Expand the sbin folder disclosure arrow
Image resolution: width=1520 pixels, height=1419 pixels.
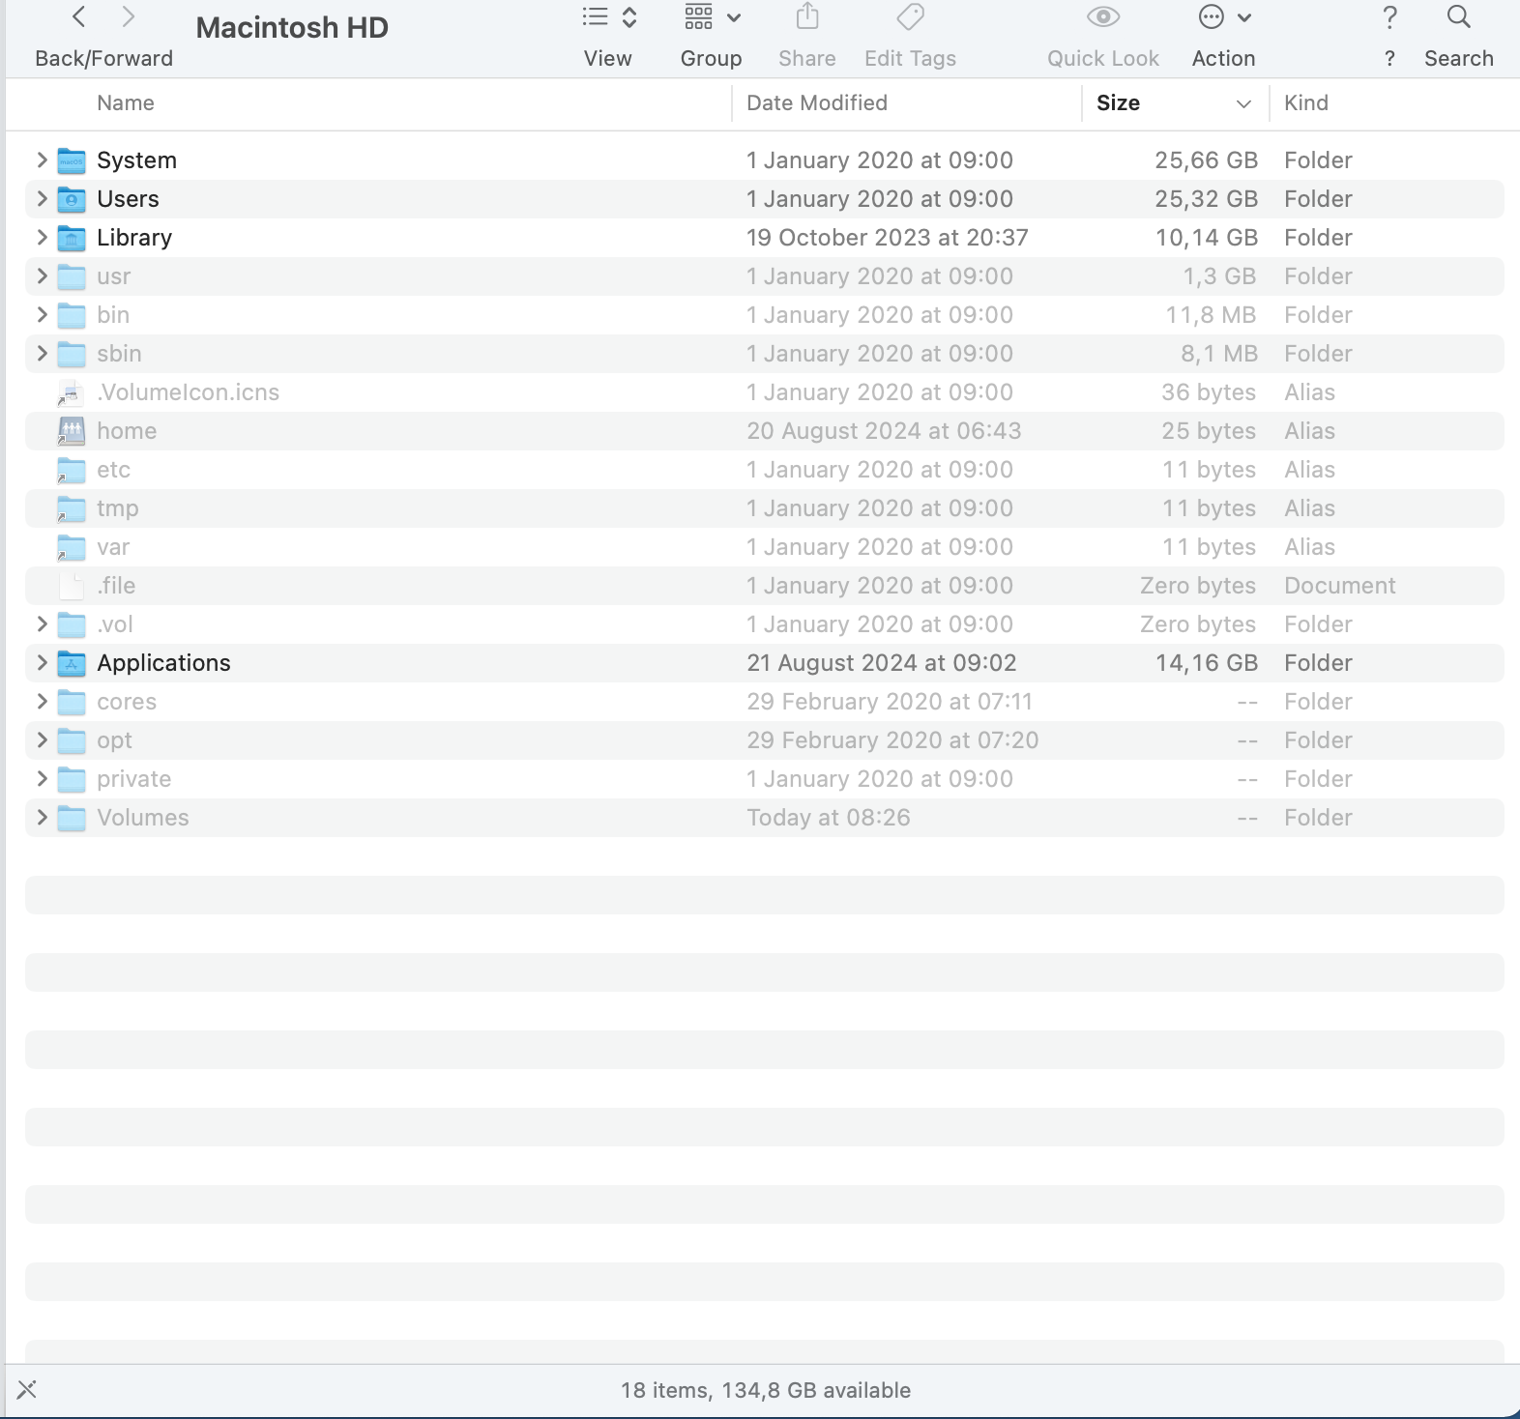[42, 354]
